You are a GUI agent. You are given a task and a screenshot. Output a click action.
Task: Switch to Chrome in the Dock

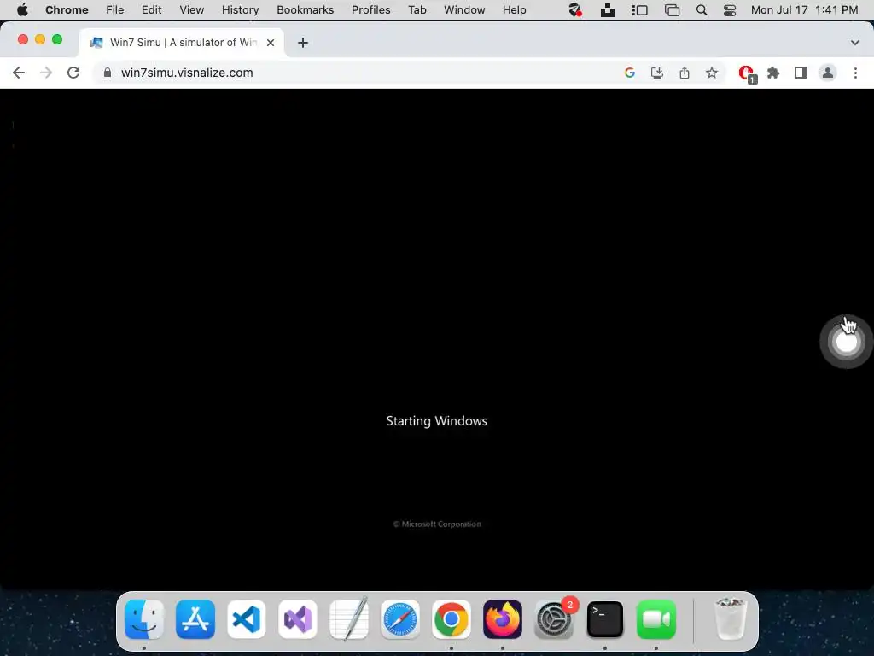click(x=452, y=619)
